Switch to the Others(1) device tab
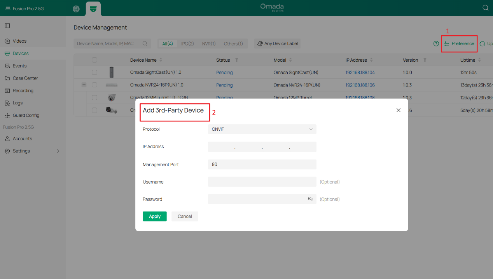Image resolution: width=493 pixels, height=279 pixels. coord(233,44)
